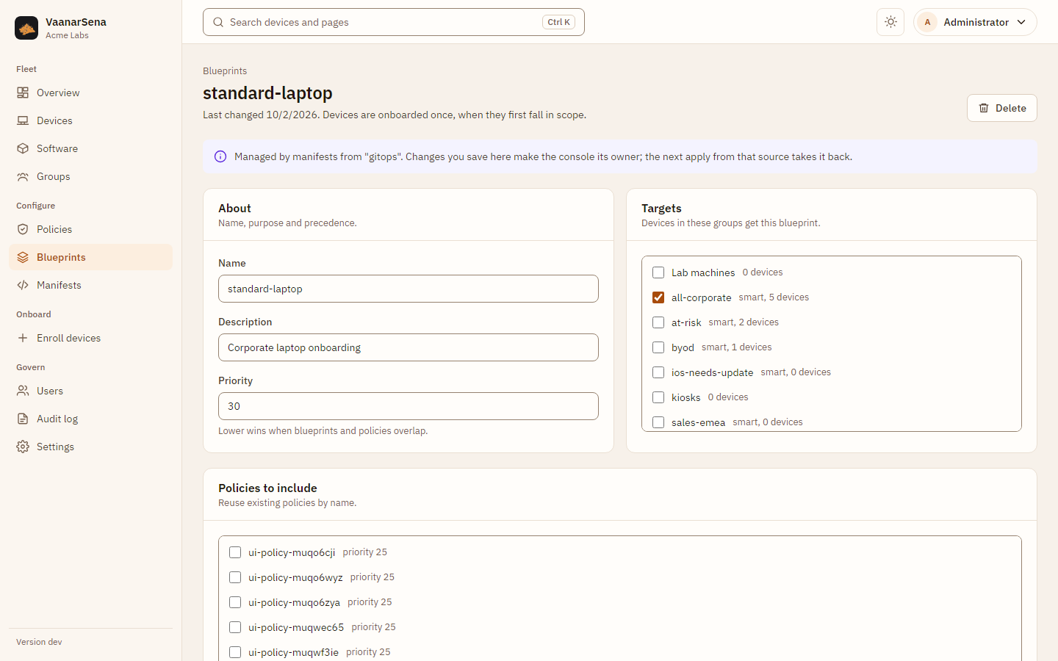Click the Administrator avatar circle
This screenshot has height=661, width=1058.
tap(927, 22)
